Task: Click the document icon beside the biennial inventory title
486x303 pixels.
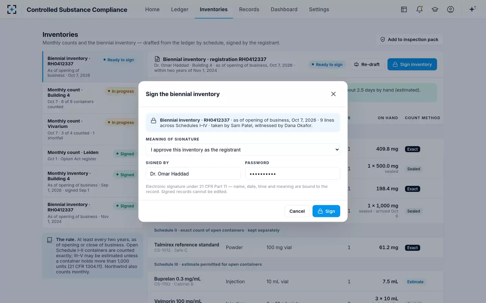Action: [x=157, y=59]
